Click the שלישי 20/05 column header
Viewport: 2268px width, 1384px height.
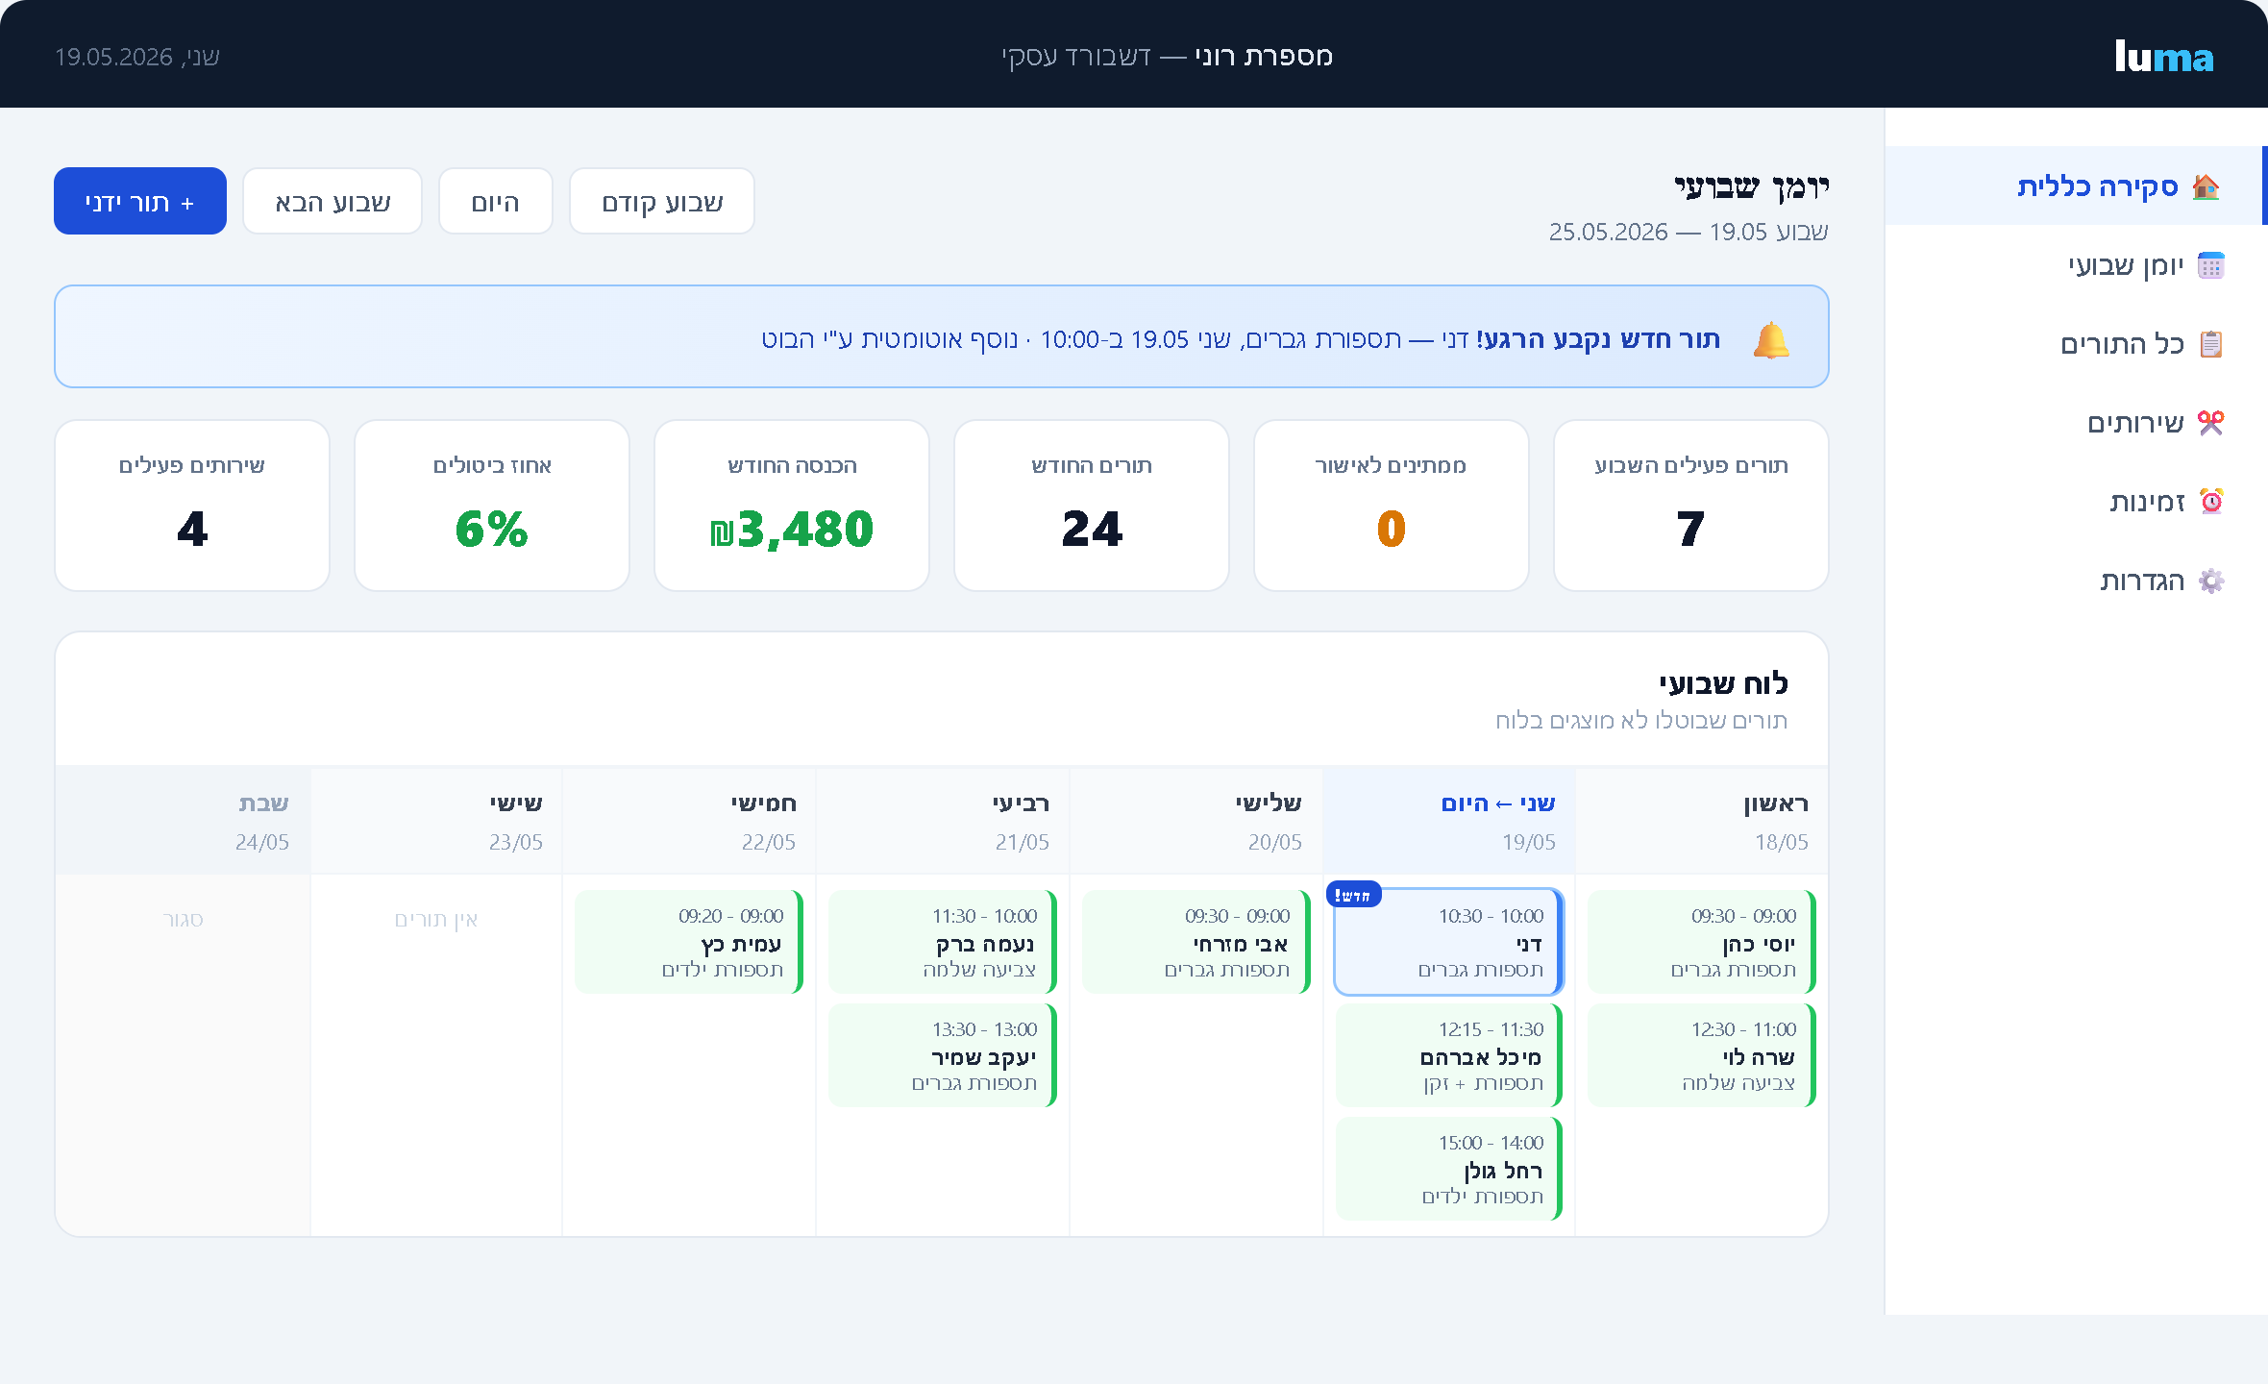point(1196,821)
